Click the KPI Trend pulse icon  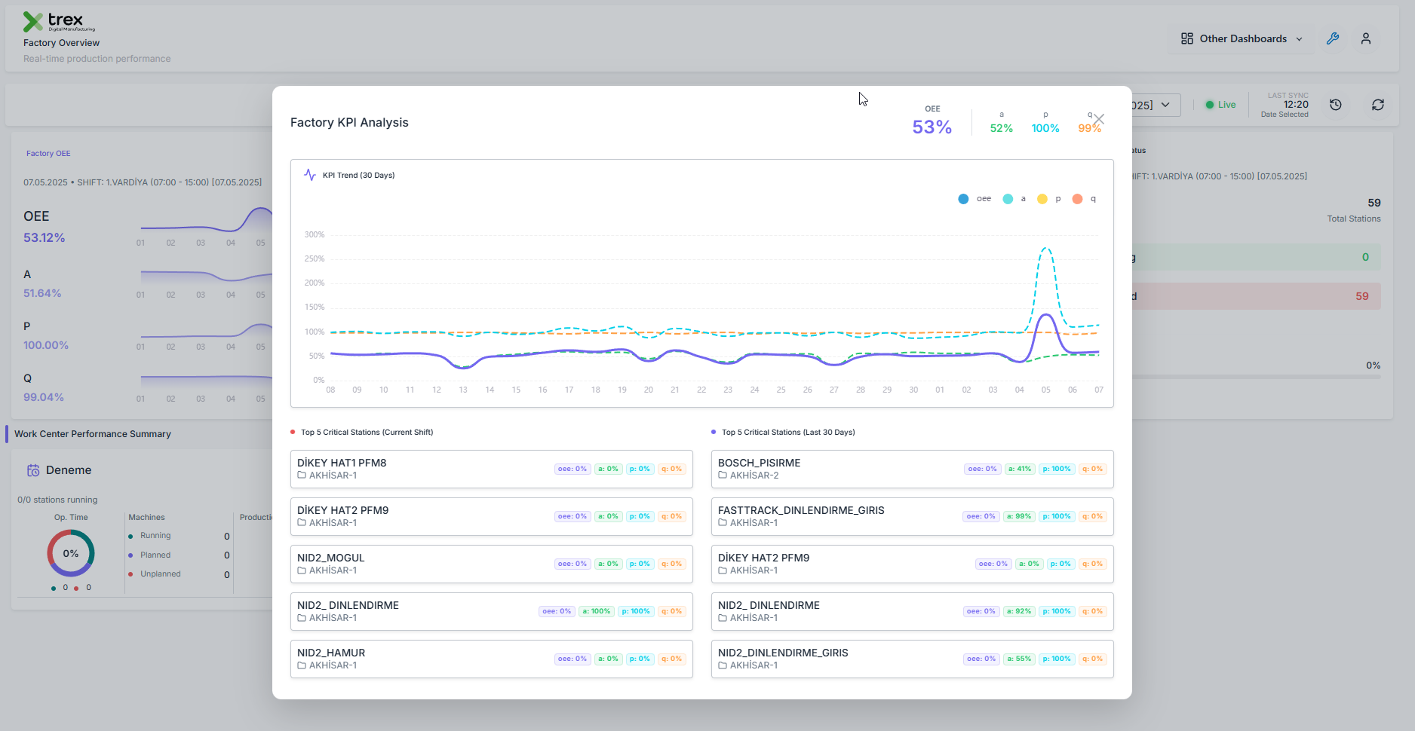tap(310, 175)
